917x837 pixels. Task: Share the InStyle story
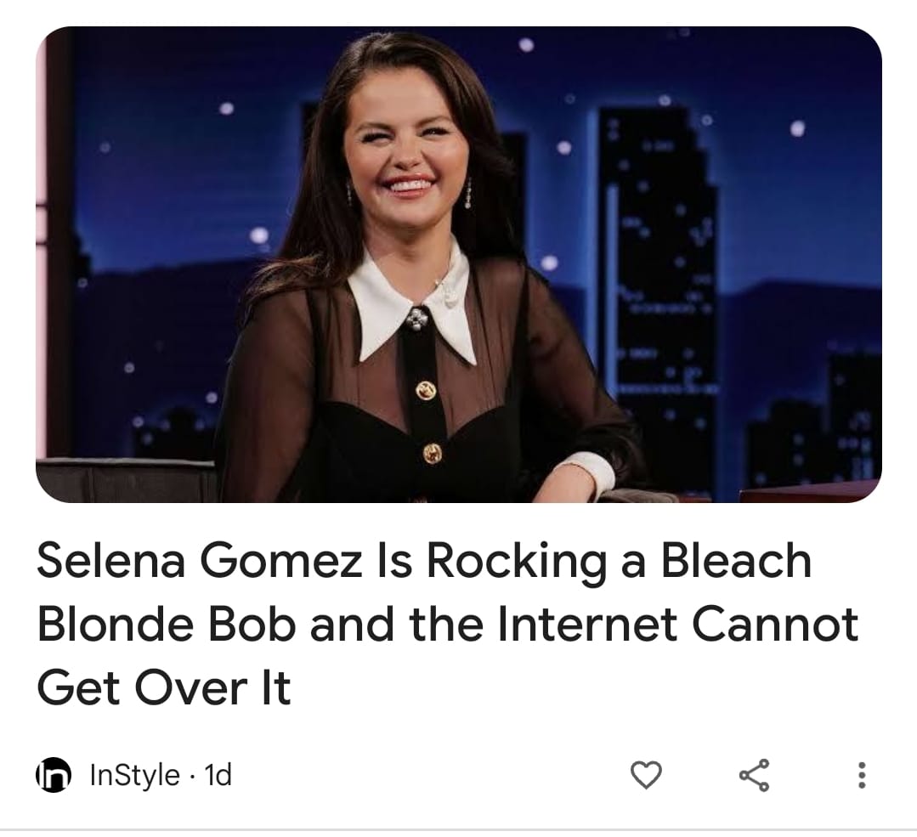pyautogui.click(x=754, y=774)
